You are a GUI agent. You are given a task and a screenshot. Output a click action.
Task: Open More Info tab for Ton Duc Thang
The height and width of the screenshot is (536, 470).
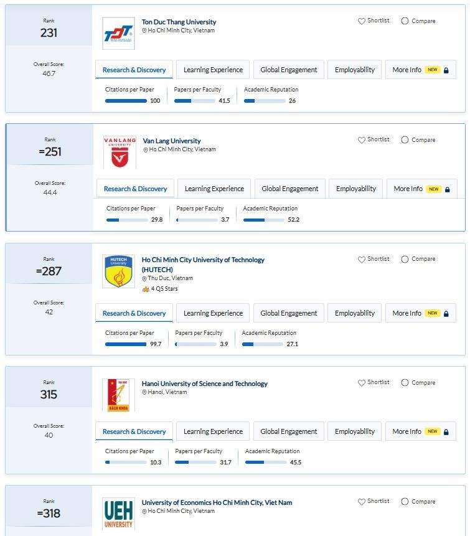click(420, 70)
